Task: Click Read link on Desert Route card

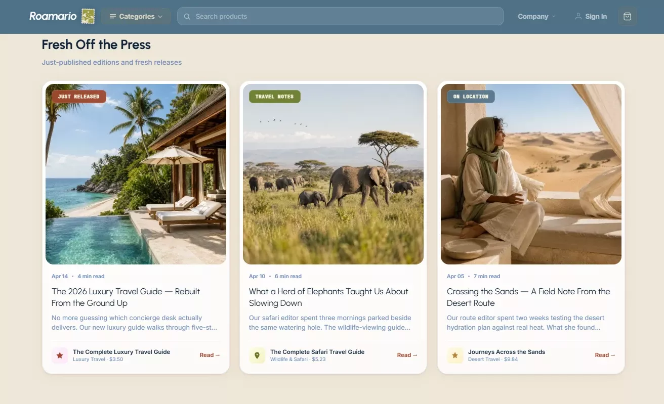Action: [605, 355]
